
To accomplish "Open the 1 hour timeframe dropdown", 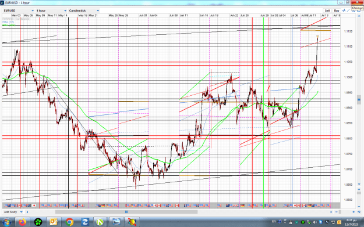I will pyautogui.click(x=51, y=10).
